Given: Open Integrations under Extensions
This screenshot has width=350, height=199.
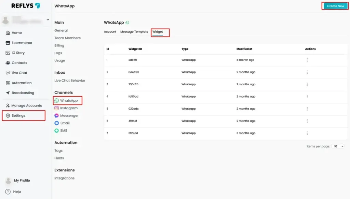Looking at the screenshot, I should pyautogui.click(x=64, y=178).
